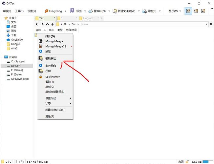Choose Bandizip in the context menu
214x164 pixels.
[55, 66]
